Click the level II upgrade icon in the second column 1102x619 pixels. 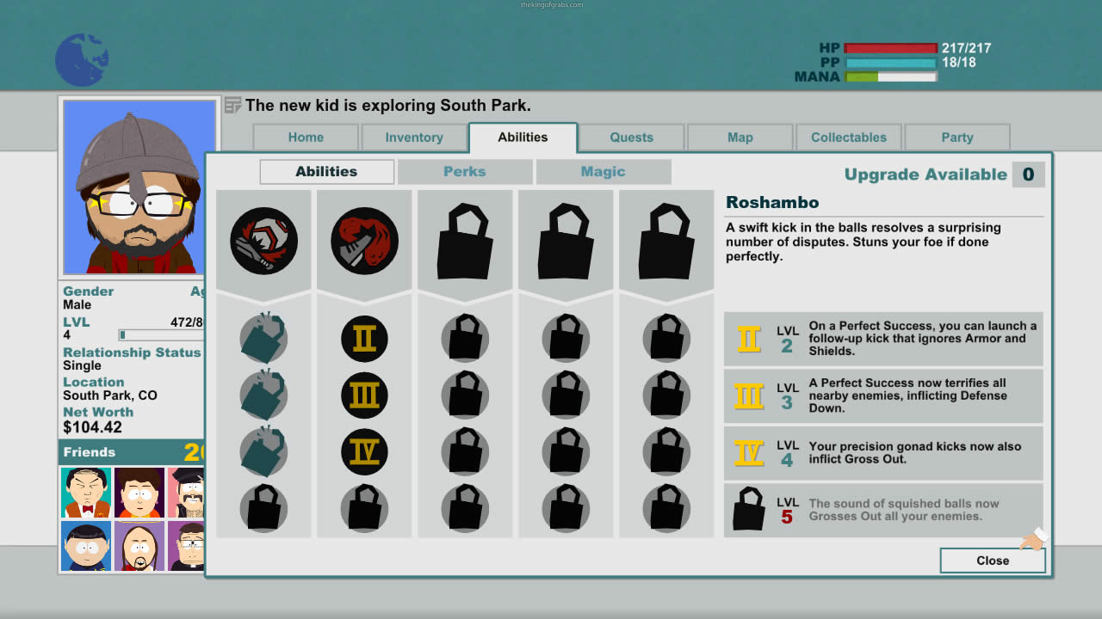(x=364, y=339)
